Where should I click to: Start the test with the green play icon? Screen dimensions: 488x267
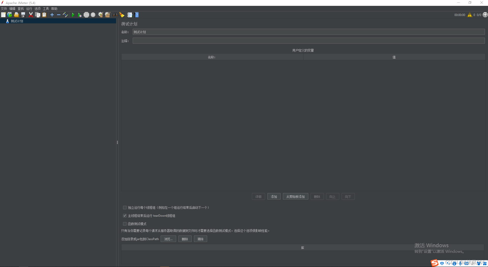(73, 15)
